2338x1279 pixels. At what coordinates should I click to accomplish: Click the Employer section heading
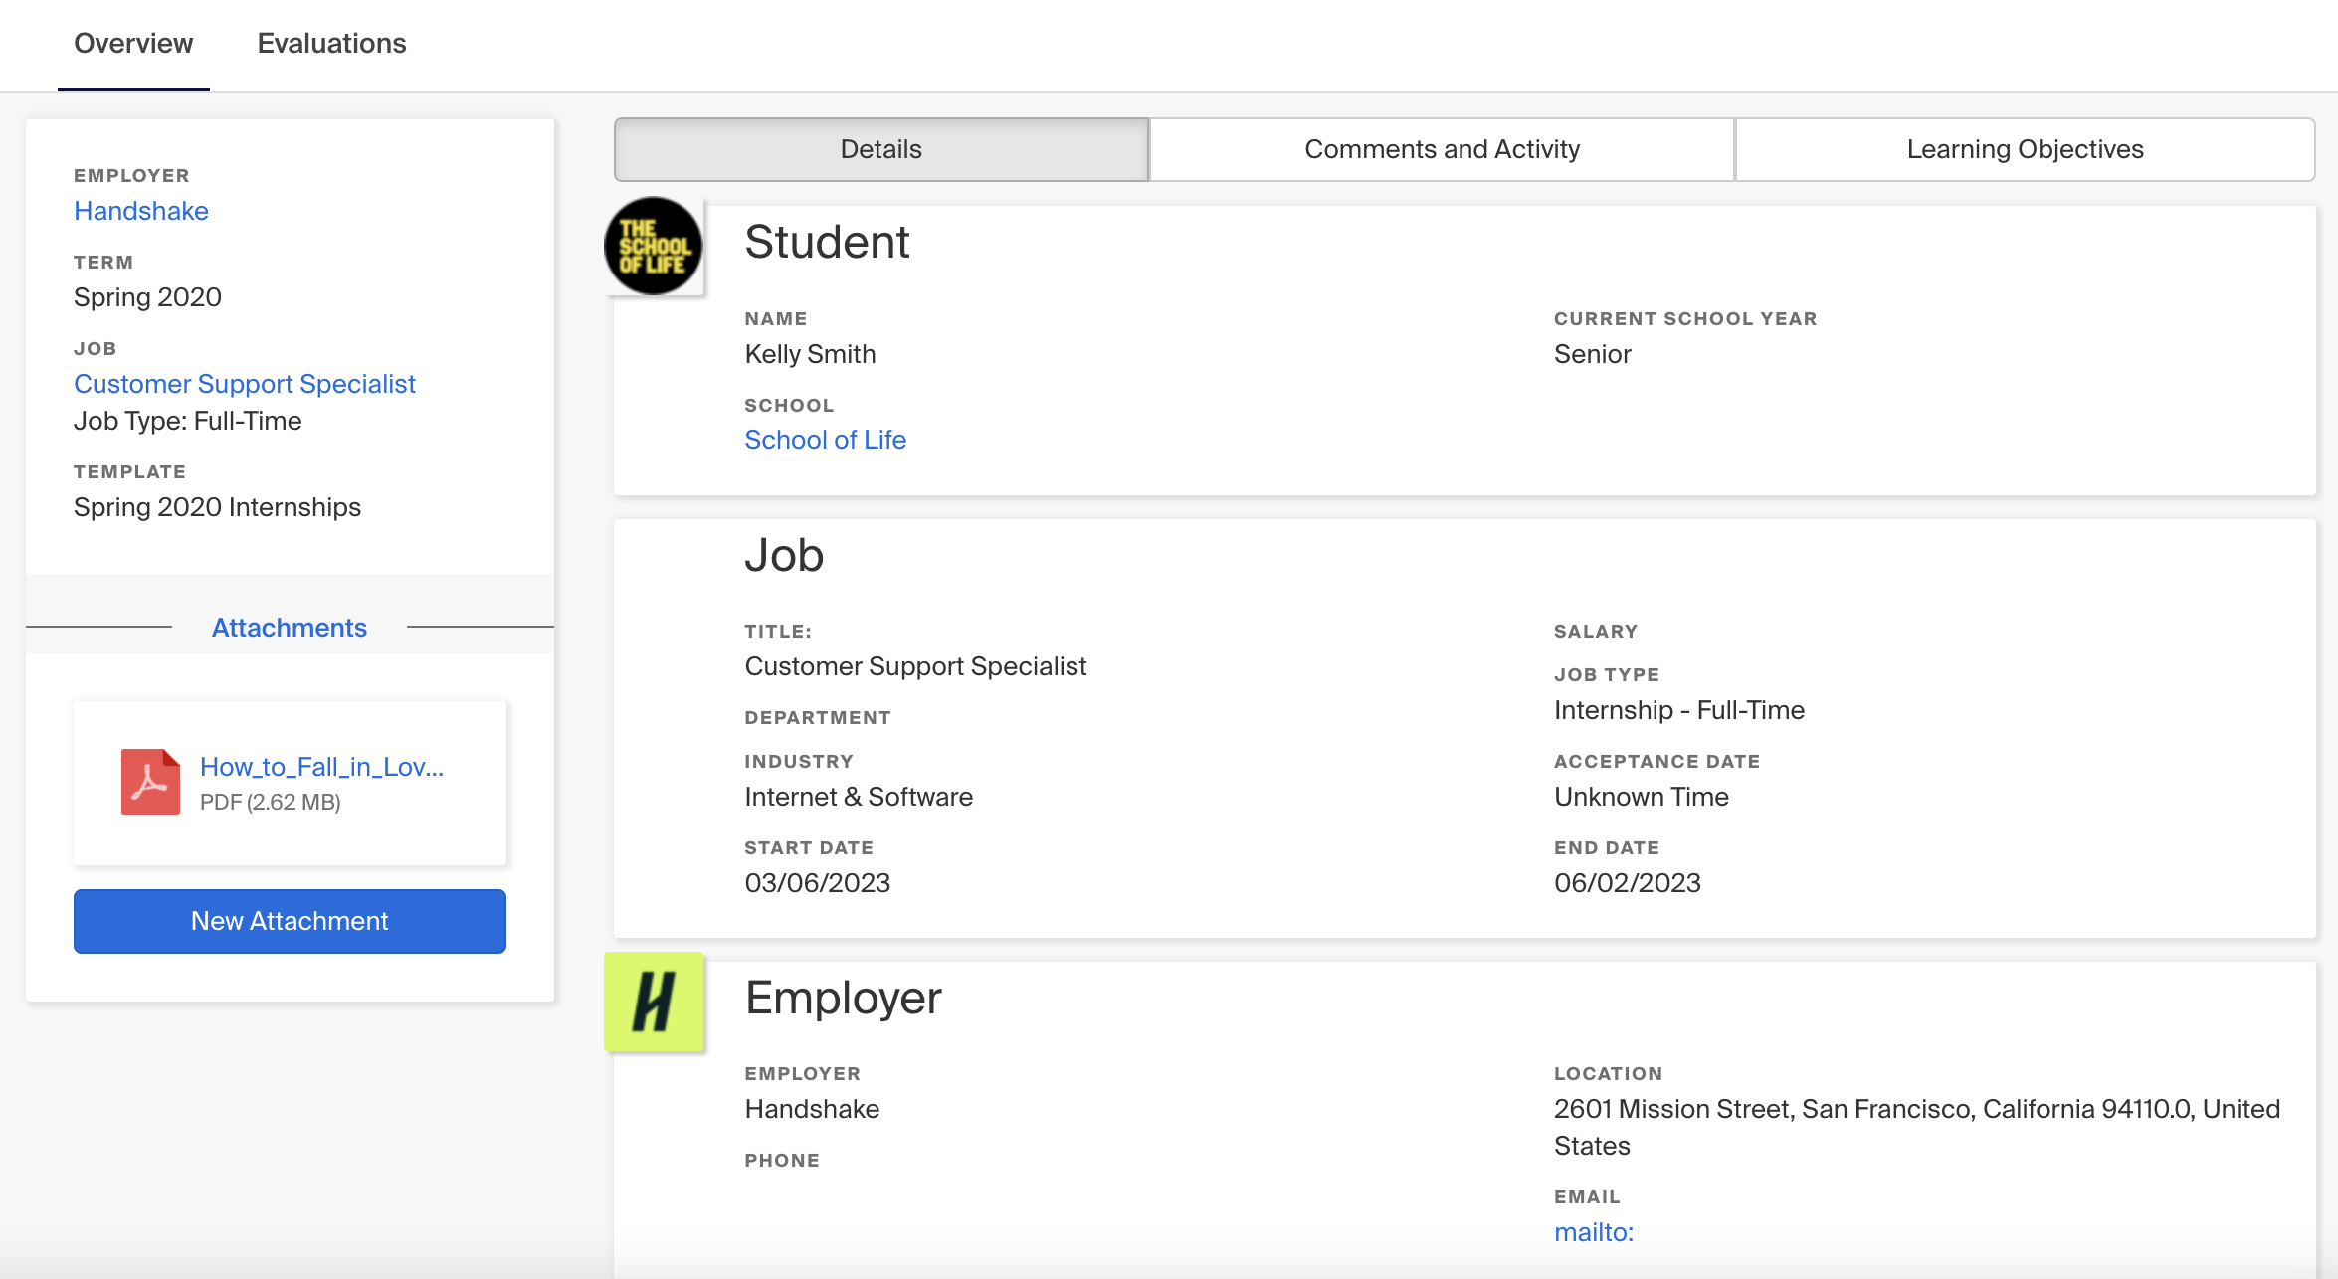(843, 998)
